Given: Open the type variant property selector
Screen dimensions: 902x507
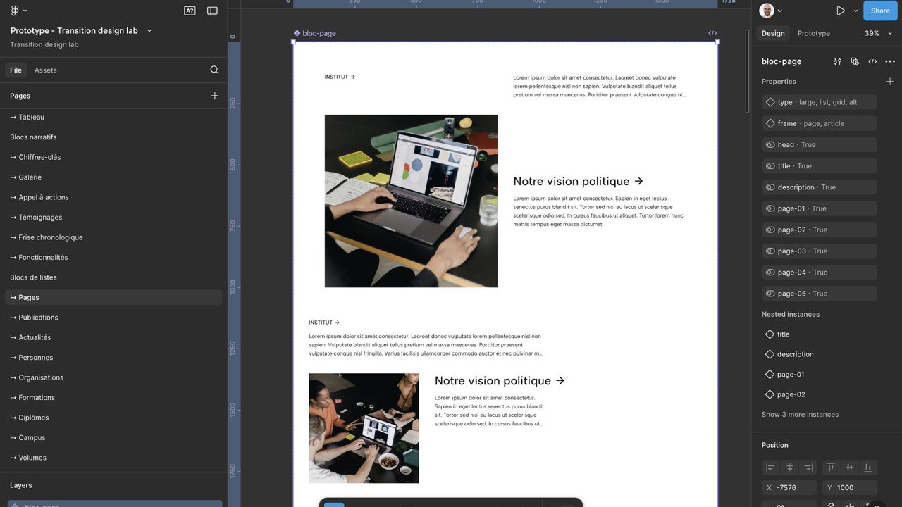Looking at the screenshot, I should [x=820, y=102].
